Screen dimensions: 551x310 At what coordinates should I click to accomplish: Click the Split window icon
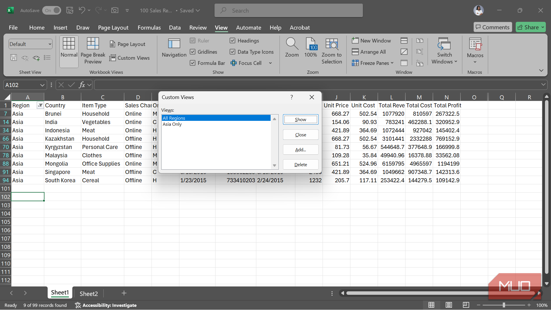[404, 41]
